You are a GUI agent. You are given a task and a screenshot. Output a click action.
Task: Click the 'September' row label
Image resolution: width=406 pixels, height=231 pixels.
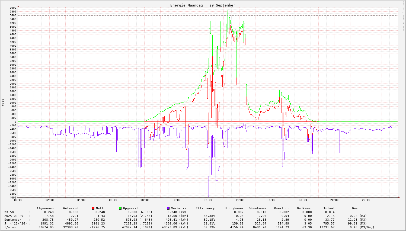13,220
